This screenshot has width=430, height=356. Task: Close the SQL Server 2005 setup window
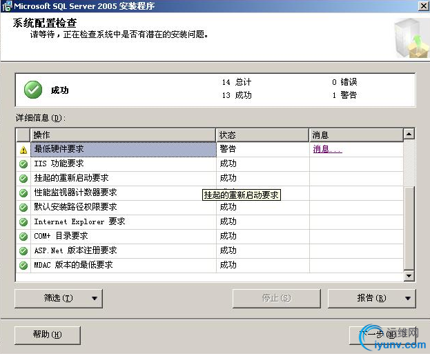pyautogui.click(x=424, y=6)
